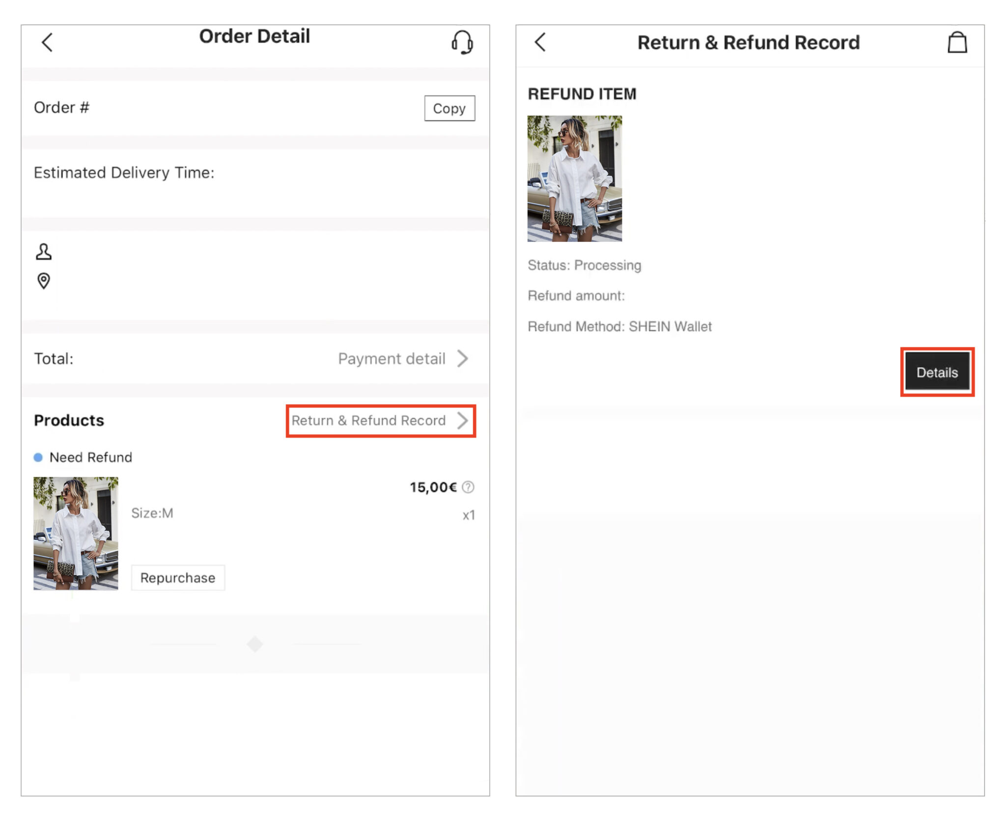Image resolution: width=1006 pixels, height=821 pixels.
Task: Select 'Refund amount:' label
Action: (x=576, y=296)
